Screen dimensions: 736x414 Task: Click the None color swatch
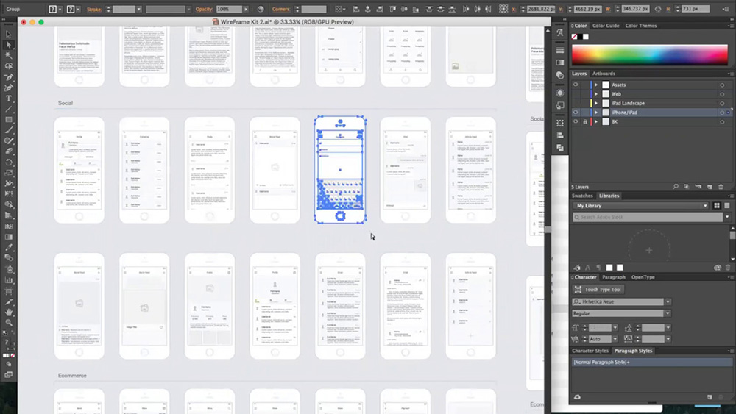(574, 37)
